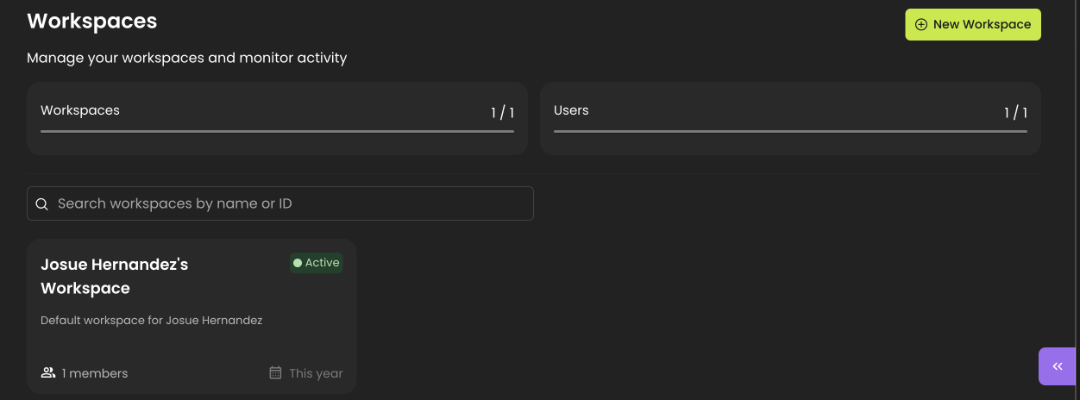Focus the Search workspaces by name field
The width and height of the screenshot is (1080, 400).
click(285, 203)
